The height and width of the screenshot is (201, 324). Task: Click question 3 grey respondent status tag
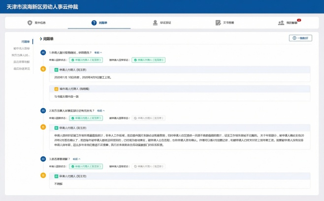click(149, 167)
